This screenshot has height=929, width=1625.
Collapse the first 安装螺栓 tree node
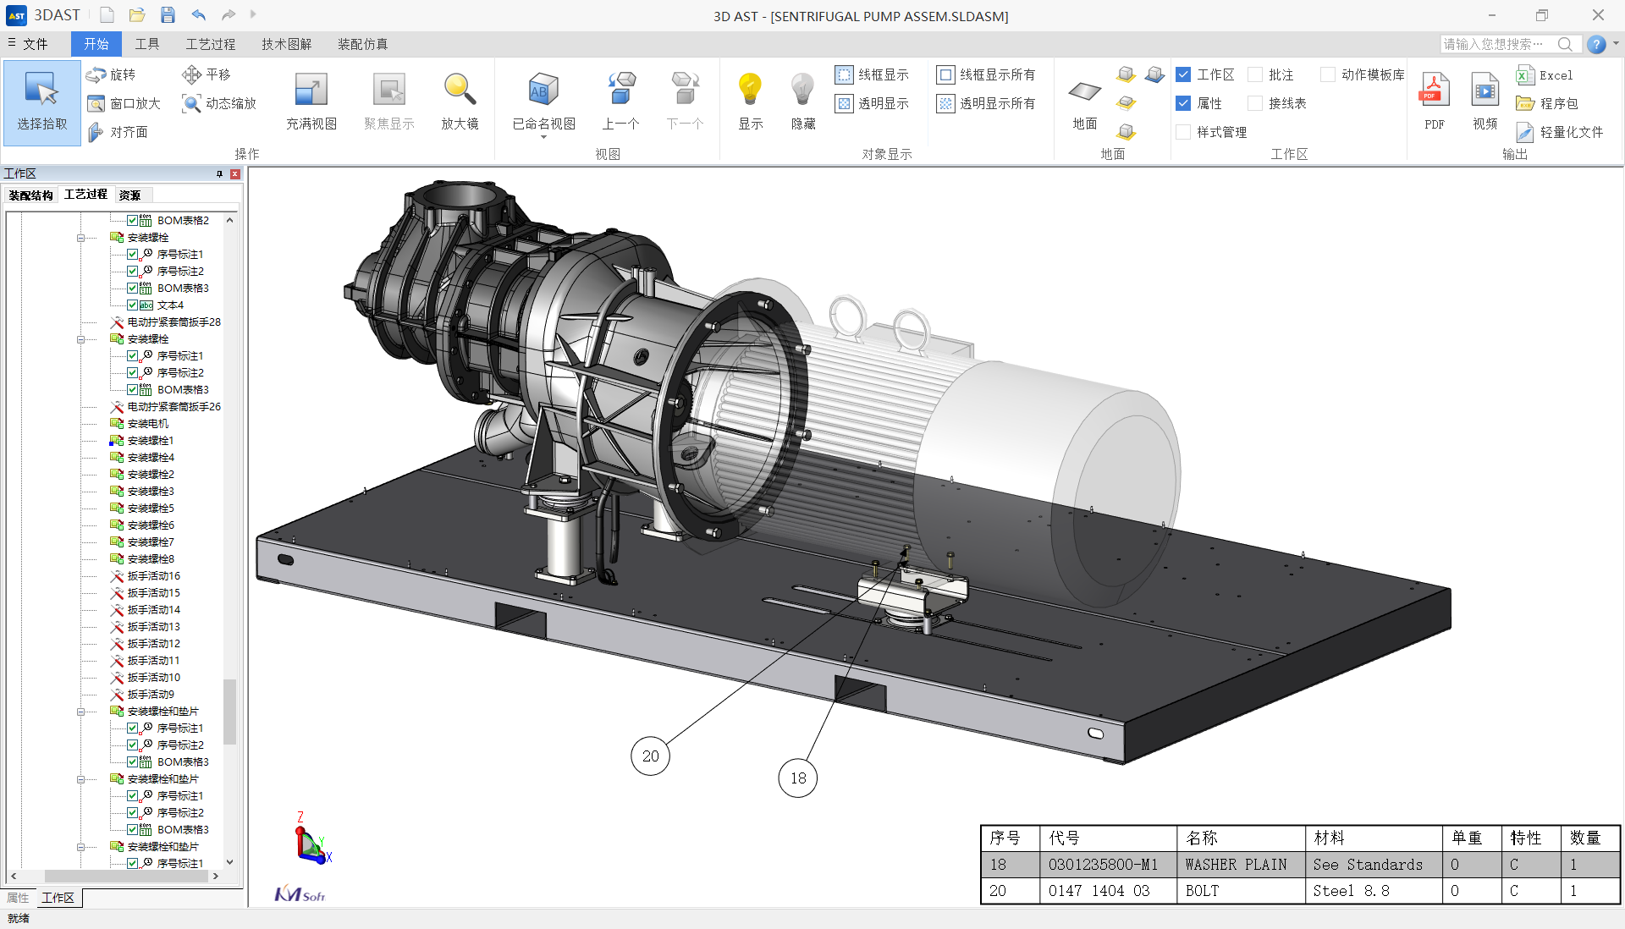[81, 238]
